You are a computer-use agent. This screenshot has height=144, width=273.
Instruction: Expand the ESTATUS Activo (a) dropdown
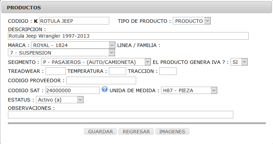[60, 100]
